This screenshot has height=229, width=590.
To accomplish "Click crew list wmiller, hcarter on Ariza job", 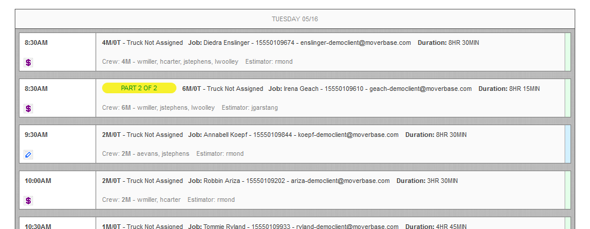I will [159, 199].
